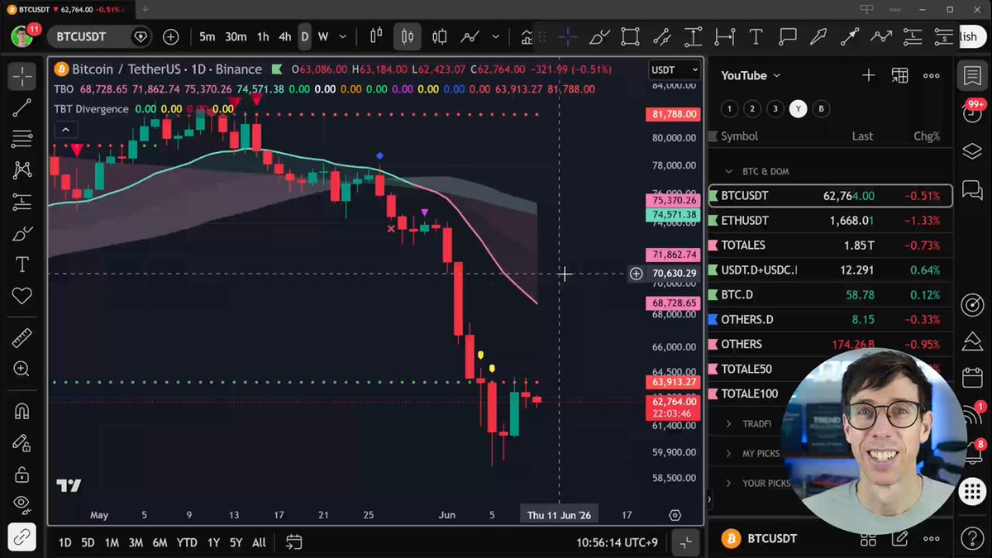Screen dimensions: 992x558
Task: Toggle magnet mode
Action: coord(22,411)
